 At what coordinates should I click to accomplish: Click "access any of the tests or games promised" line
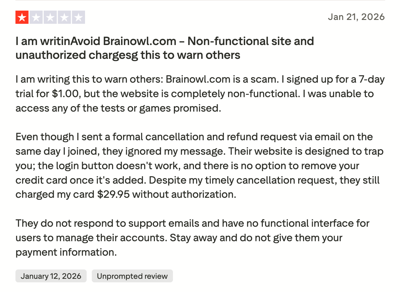click(118, 108)
